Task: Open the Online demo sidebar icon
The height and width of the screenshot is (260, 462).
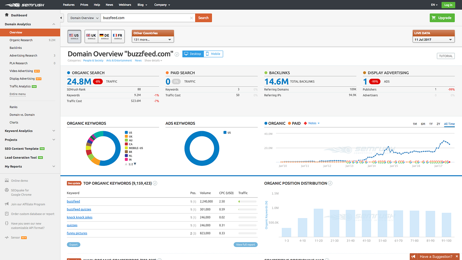Action: pos(7,181)
